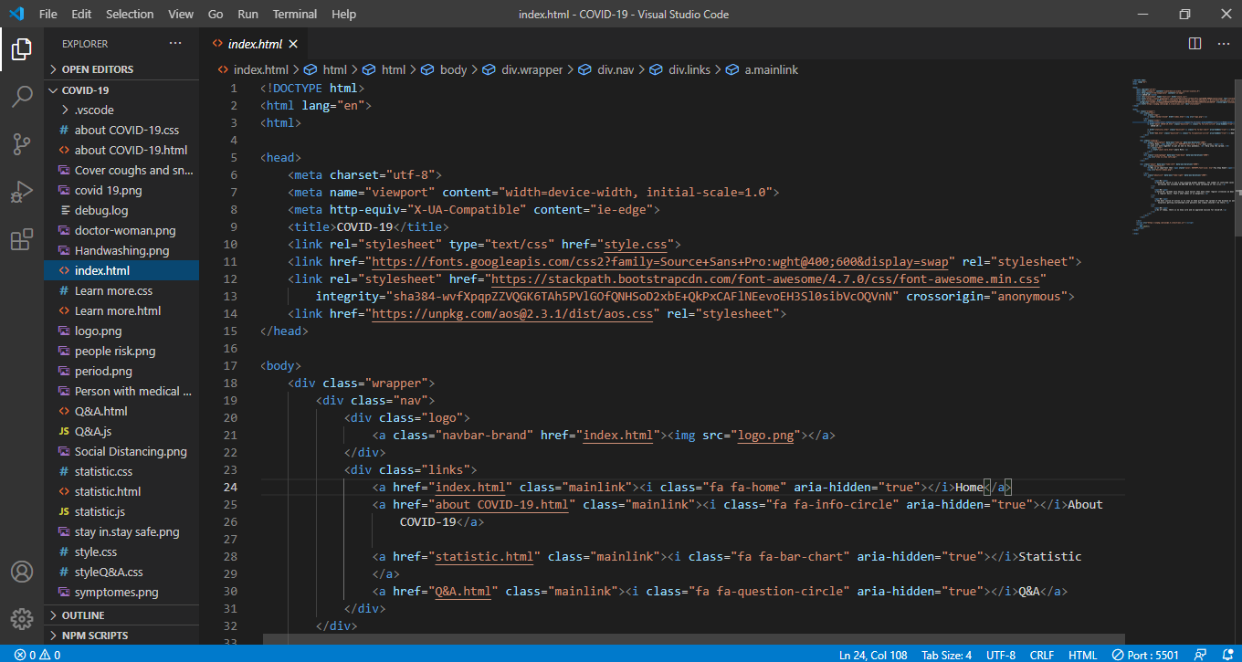This screenshot has width=1242, height=662.
Task: Open about COVID-19.html file
Action: (x=121, y=151)
